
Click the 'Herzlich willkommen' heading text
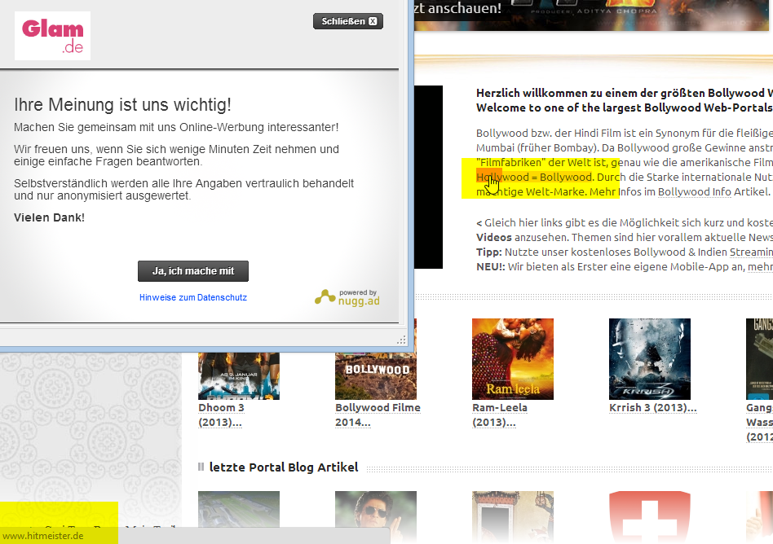click(x=624, y=93)
